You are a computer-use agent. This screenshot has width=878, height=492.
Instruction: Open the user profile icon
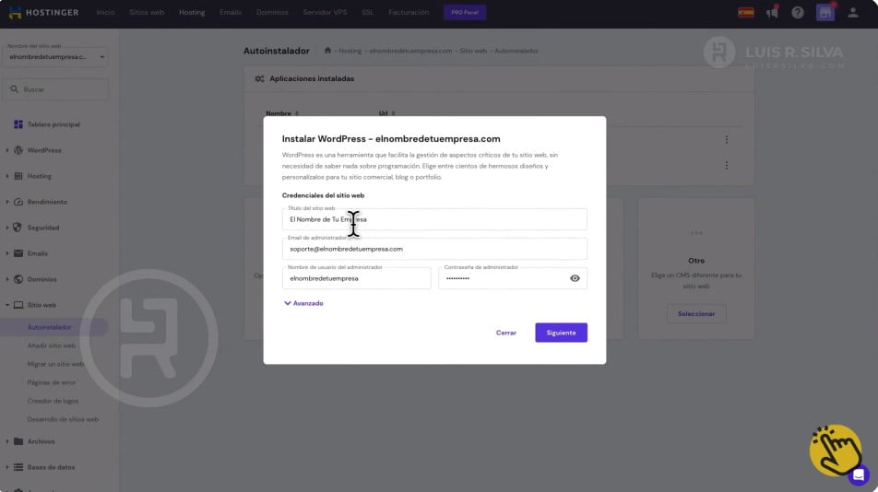853,12
